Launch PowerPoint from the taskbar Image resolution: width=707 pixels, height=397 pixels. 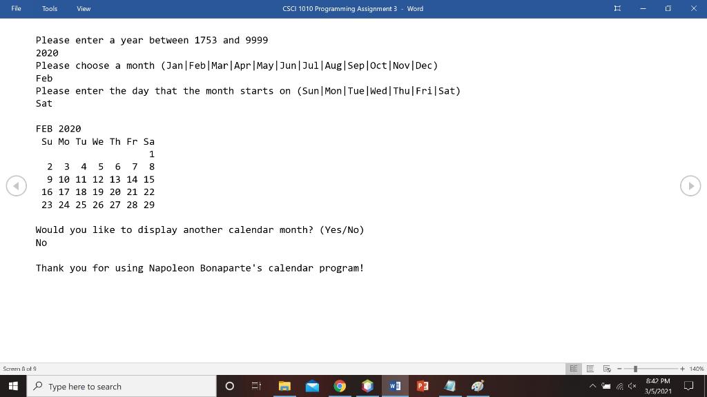423,386
